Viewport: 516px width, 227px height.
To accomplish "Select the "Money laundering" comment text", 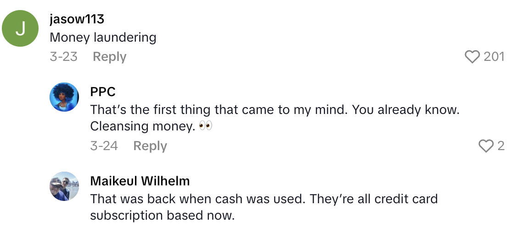I will pyautogui.click(x=103, y=38).
